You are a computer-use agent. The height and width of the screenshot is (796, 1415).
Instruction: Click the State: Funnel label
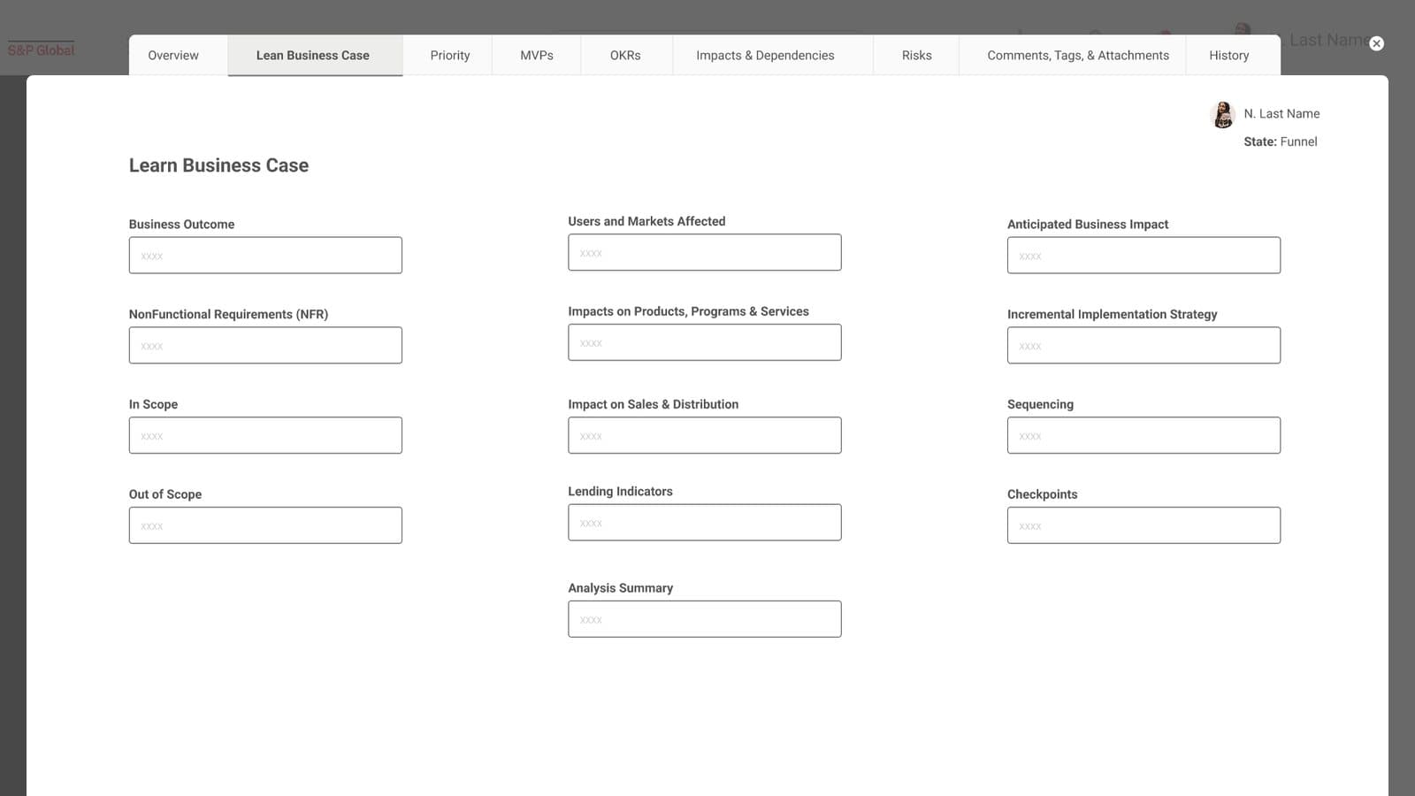[x=1280, y=142]
